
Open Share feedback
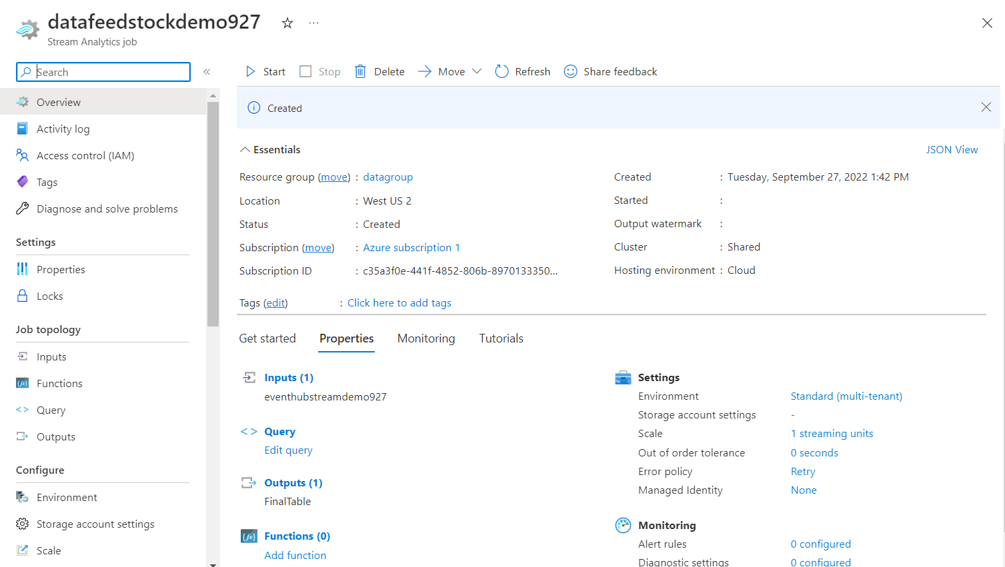pos(610,71)
